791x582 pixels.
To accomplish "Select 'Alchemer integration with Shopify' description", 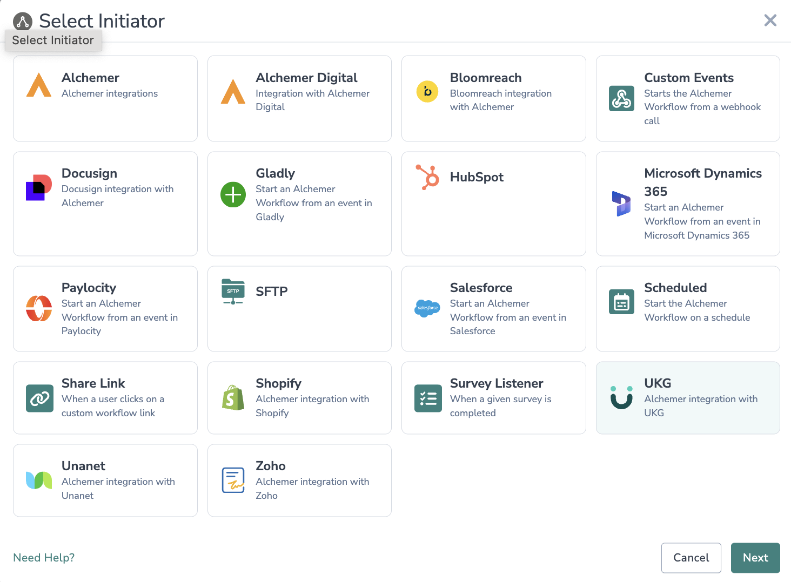I will pyautogui.click(x=312, y=406).
